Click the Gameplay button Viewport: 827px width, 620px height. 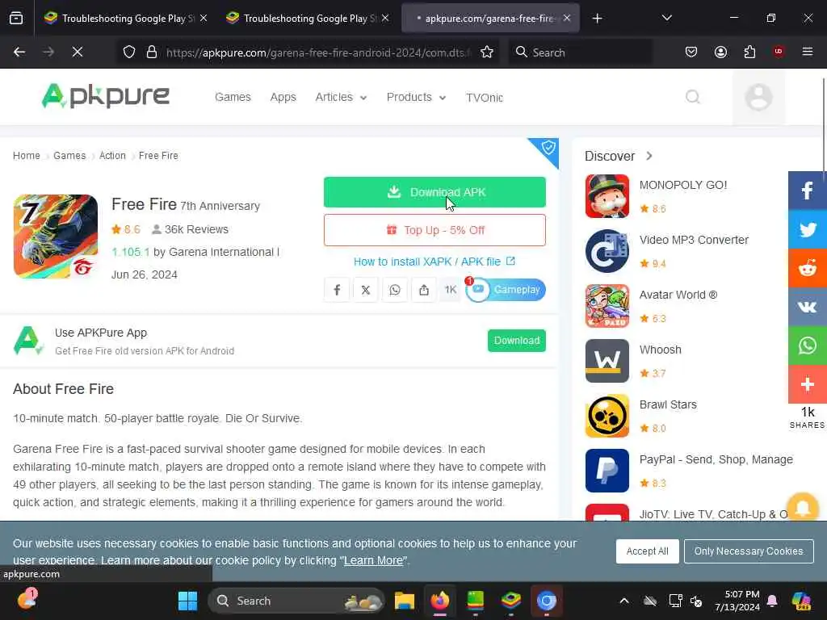point(506,290)
